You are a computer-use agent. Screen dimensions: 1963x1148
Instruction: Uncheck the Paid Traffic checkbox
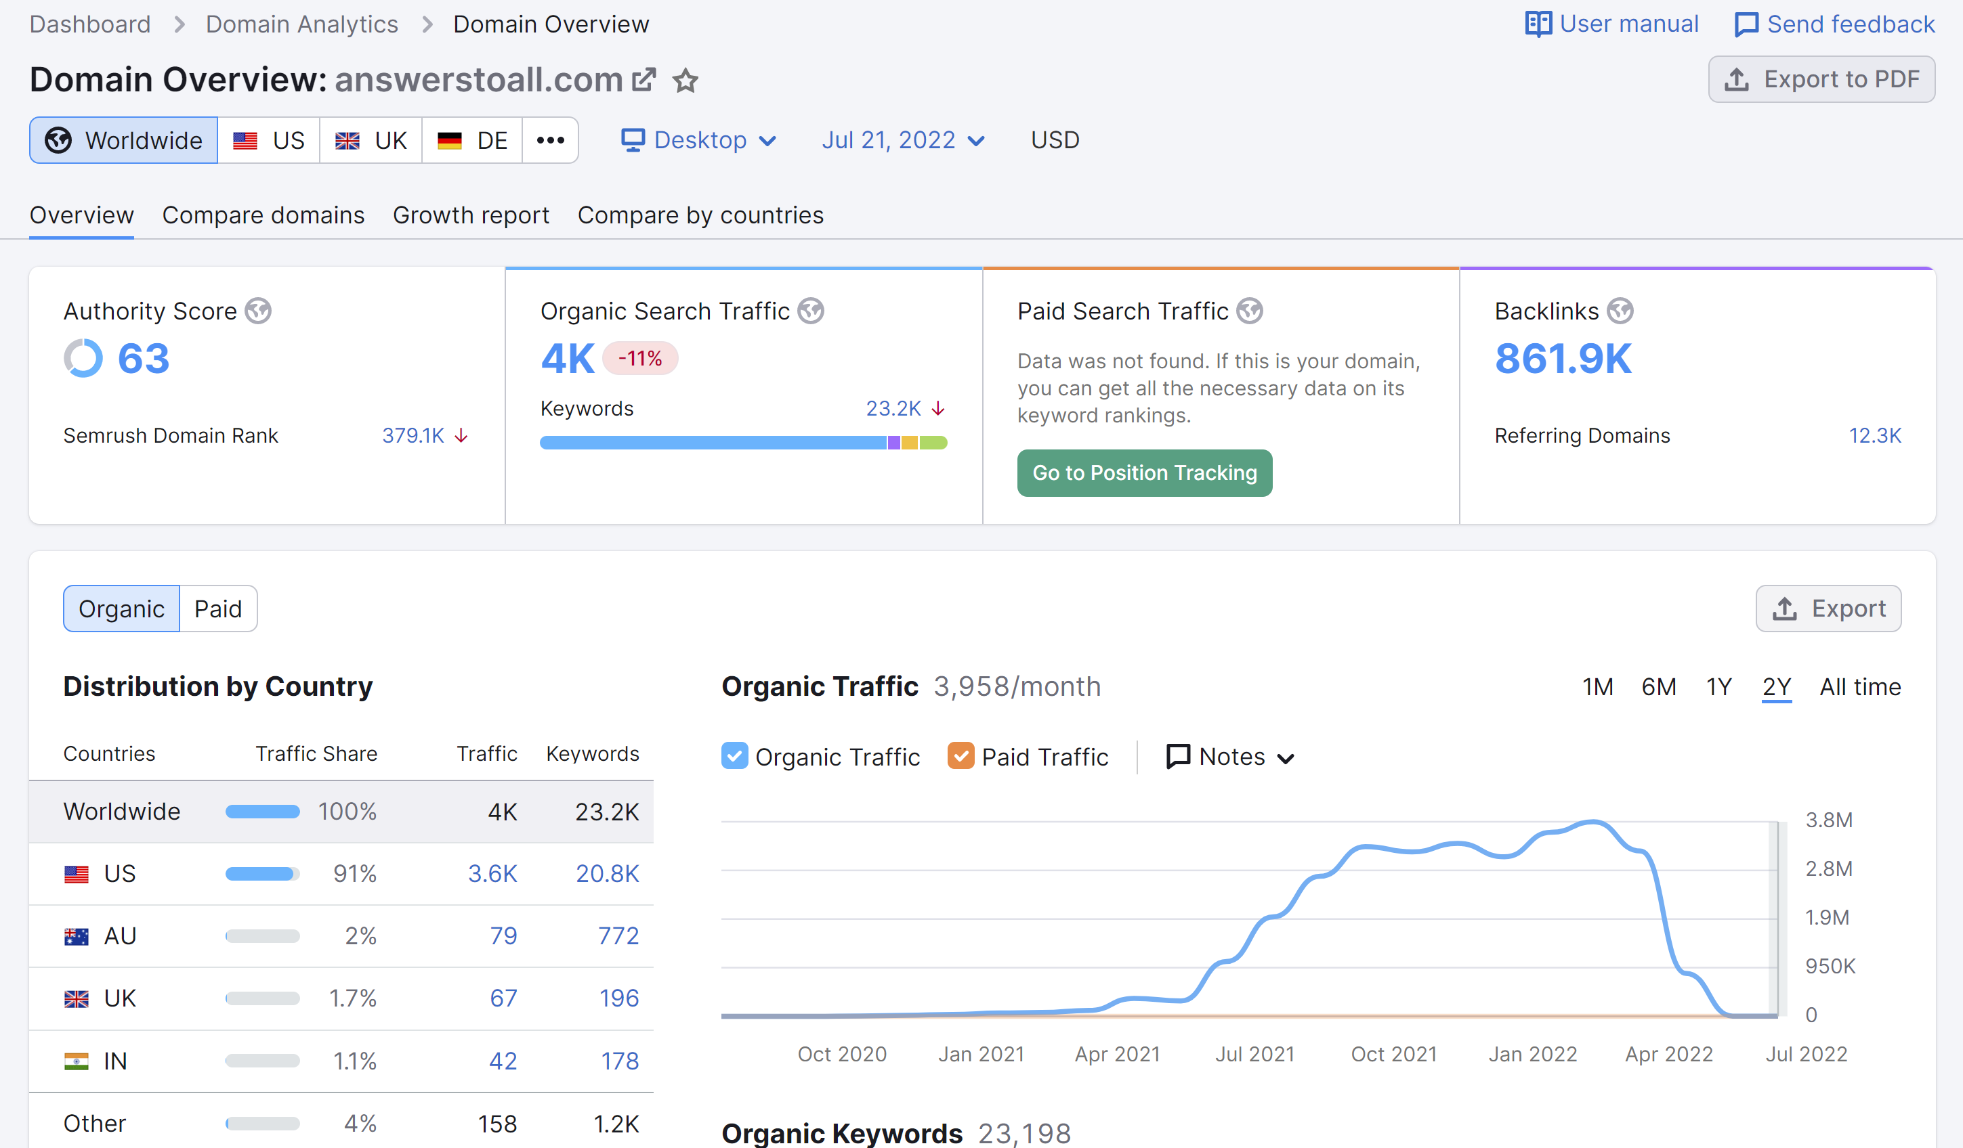point(961,755)
